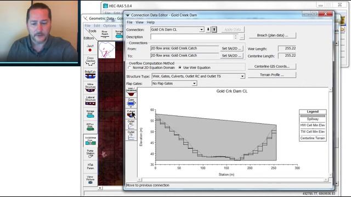The width and height of the screenshot is (351, 197).
Task: Expand the Structure Type dropdown
Action: (242, 77)
